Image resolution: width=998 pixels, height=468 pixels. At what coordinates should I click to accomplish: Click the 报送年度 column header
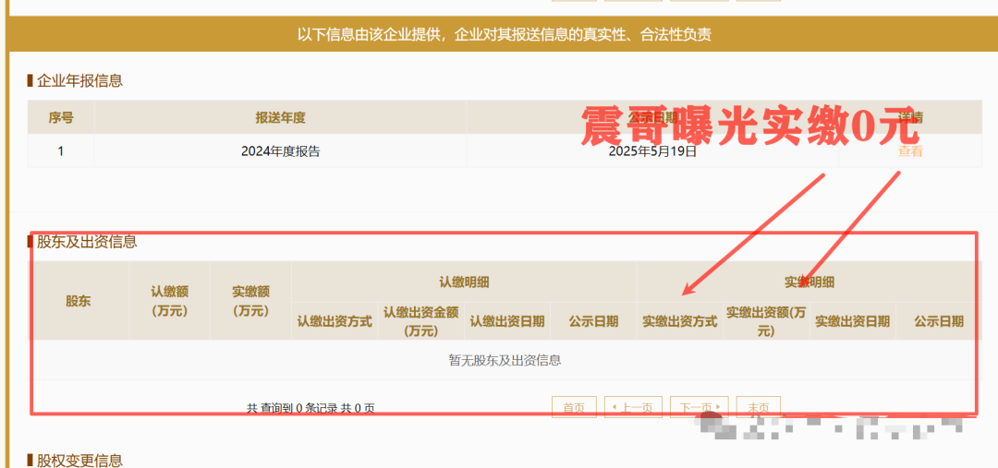(280, 117)
